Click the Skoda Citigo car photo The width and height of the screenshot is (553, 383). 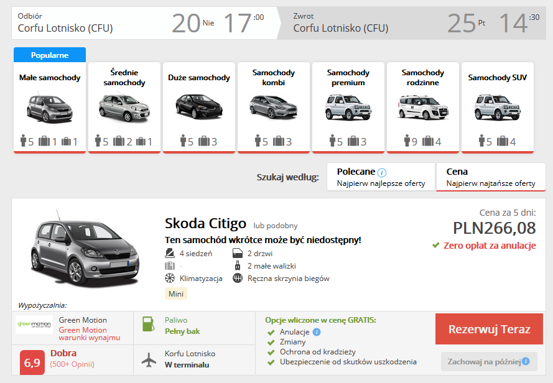click(85, 249)
